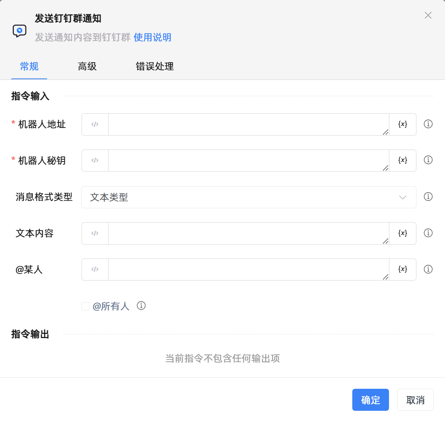The image size is (445, 422).
Task: Switch to the 常规 tab
Action: coord(29,66)
